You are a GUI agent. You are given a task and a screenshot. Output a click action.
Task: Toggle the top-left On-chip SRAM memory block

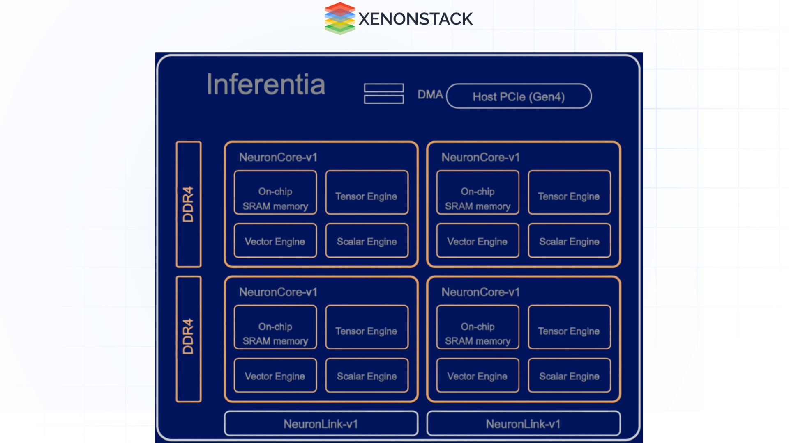[275, 192]
